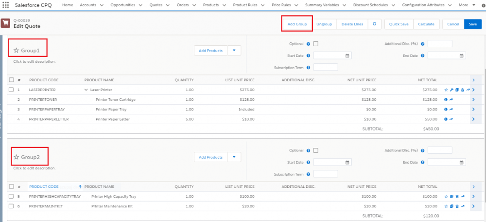Viewport: 486px width, 222px height.
Task: Select all lines in the Group2 table
Action: point(11,187)
